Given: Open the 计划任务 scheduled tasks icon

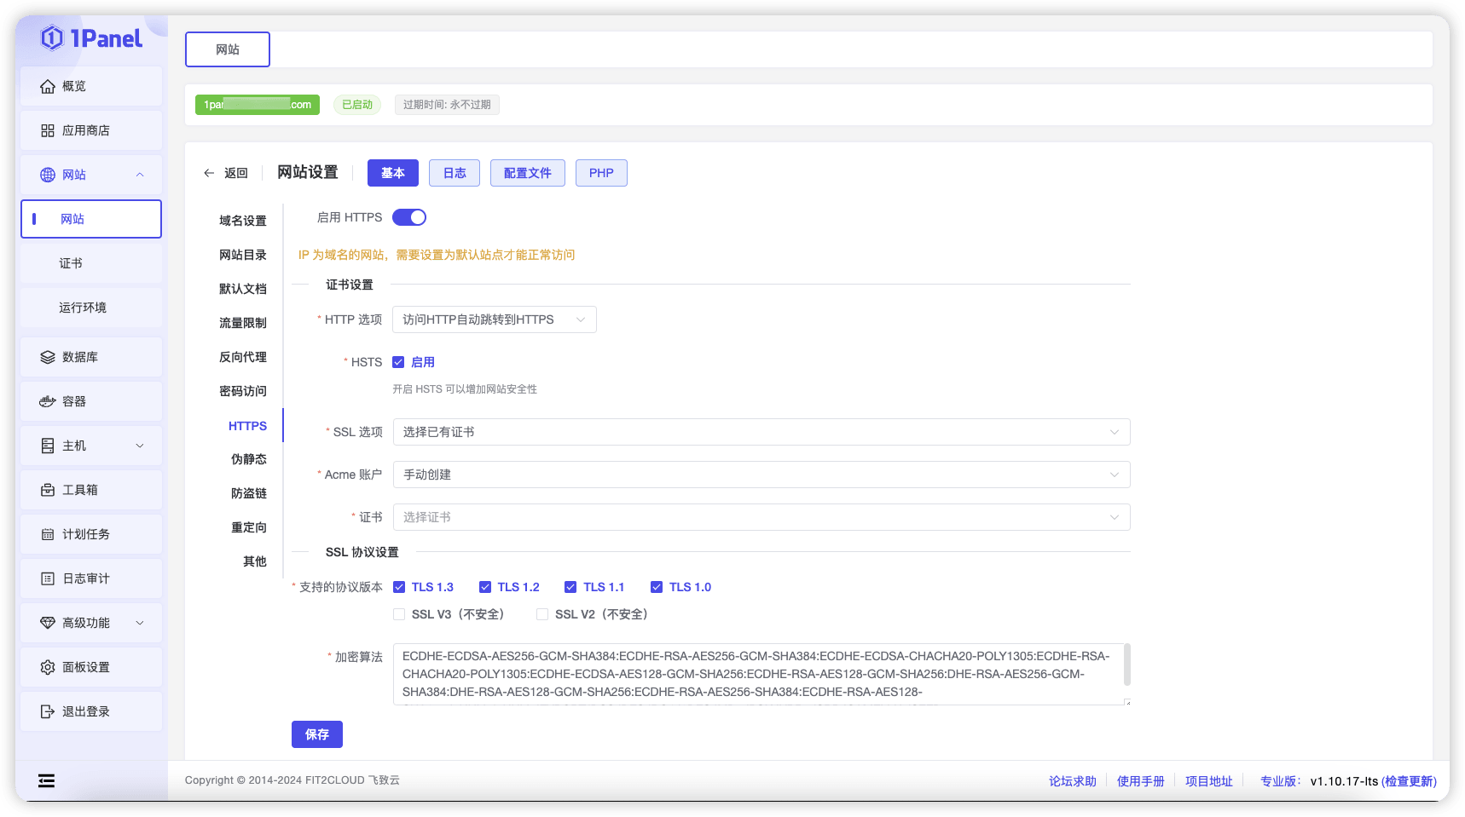Looking at the screenshot, I should pos(49,533).
